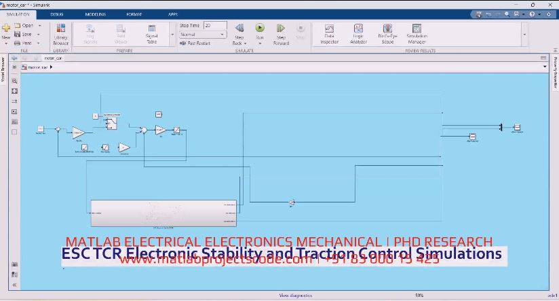Viewport: 559px width, 301px height.
Task: Click the Stop Time input field
Action: (x=215, y=25)
